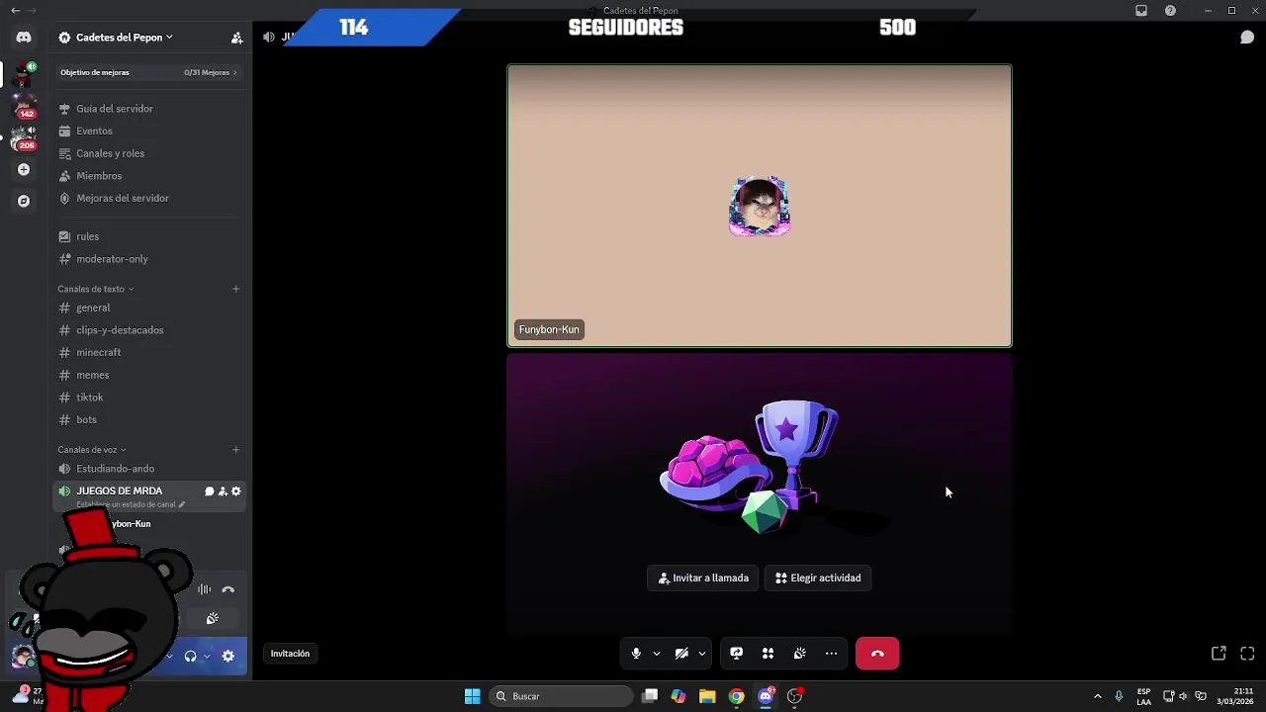Image resolution: width=1266 pixels, height=712 pixels.
Task: Open Cadetes del Pepon server menu
Action: pos(117,38)
